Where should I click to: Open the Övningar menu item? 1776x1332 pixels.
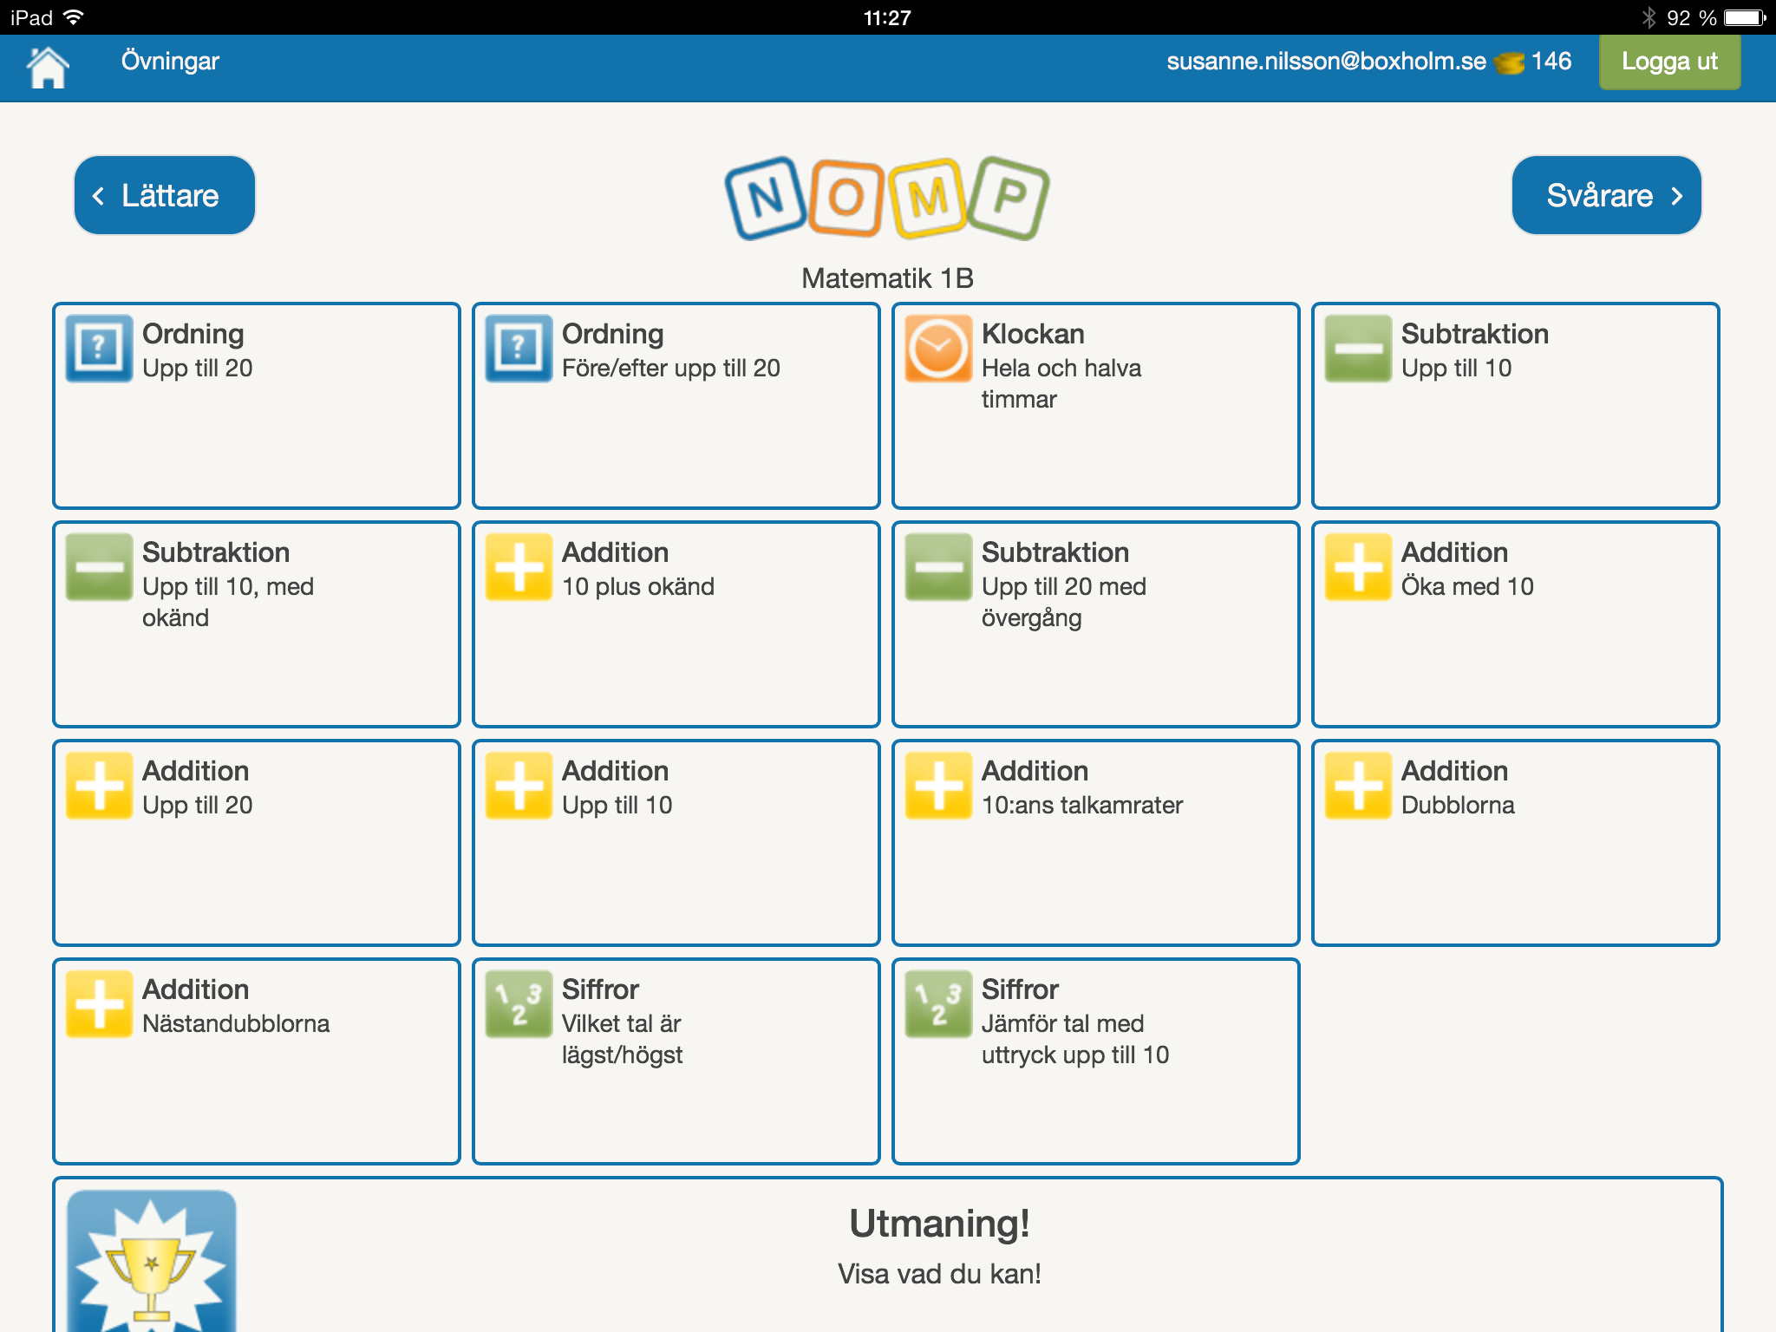[x=170, y=62]
